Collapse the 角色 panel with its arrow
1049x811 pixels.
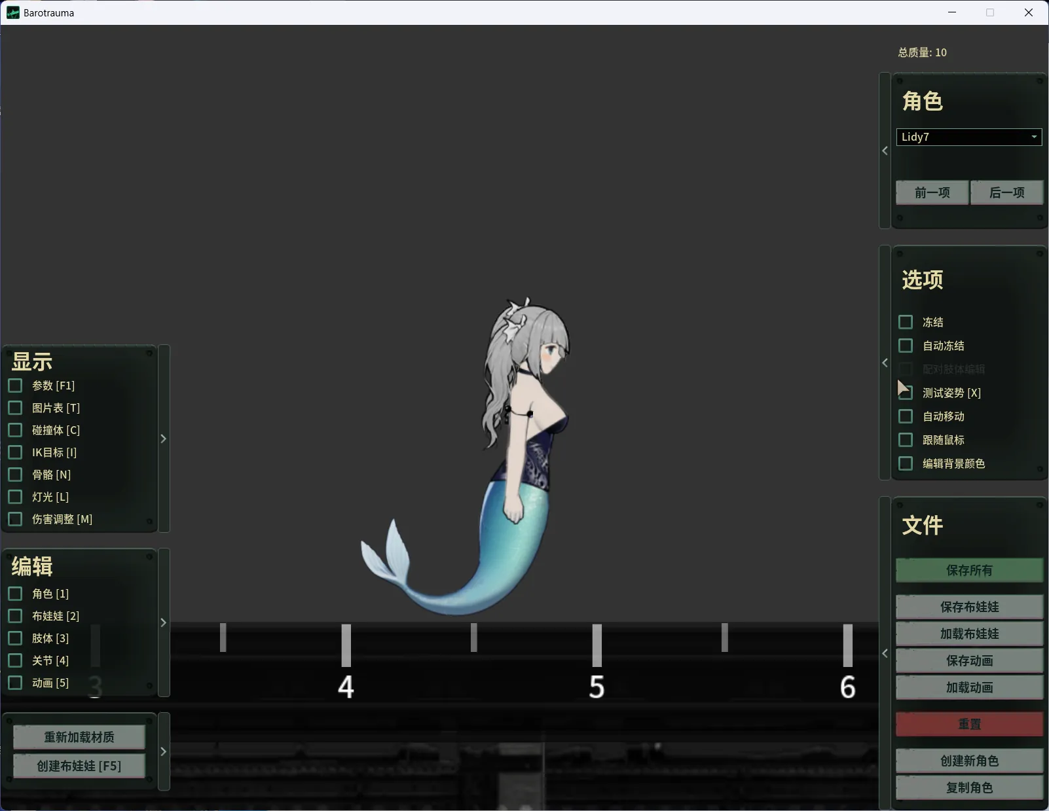885,151
